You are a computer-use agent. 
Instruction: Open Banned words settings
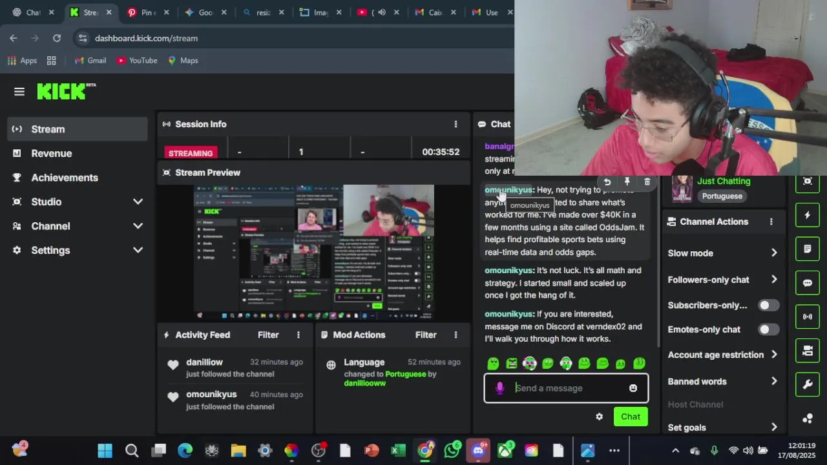point(723,381)
